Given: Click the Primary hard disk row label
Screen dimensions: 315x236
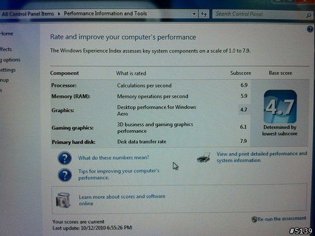Looking at the screenshot, I should [x=73, y=142].
